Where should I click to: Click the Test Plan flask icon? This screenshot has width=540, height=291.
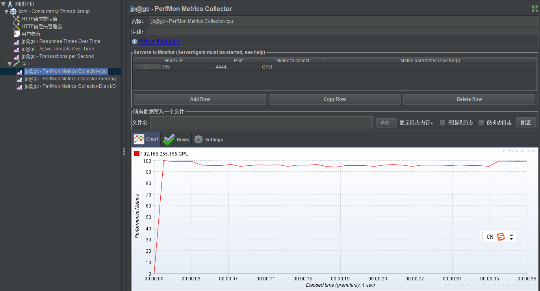10,4
